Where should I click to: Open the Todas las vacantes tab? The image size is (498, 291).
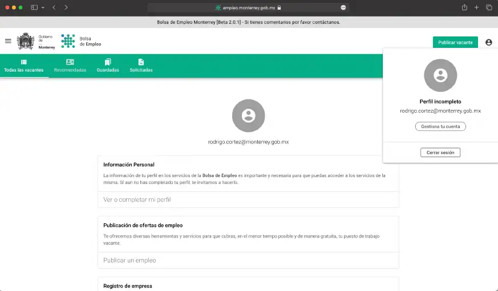pyautogui.click(x=24, y=66)
